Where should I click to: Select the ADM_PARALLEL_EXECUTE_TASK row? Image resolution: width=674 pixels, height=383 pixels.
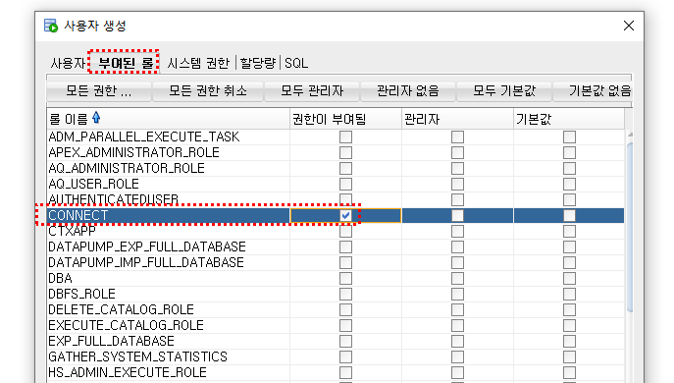(x=336, y=137)
